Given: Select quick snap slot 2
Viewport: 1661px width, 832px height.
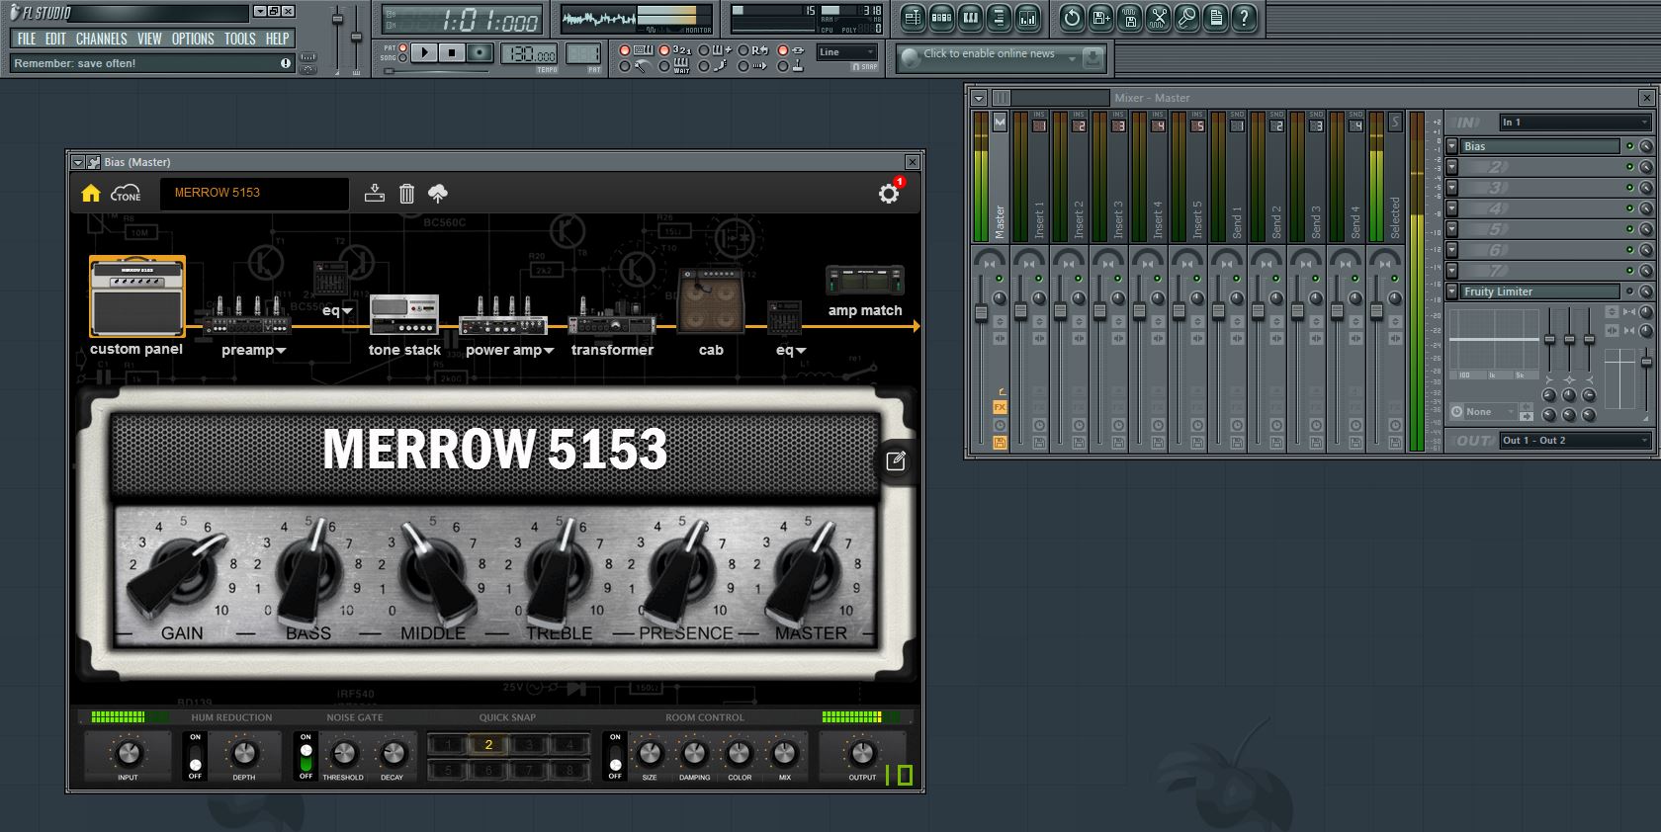Looking at the screenshot, I should click(x=488, y=745).
